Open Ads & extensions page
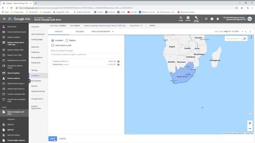 (x=38, y=34)
